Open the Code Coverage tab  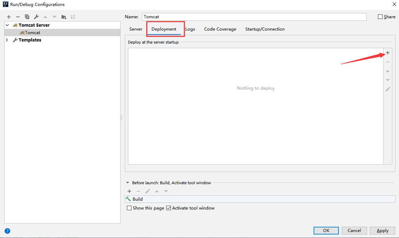coord(220,29)
